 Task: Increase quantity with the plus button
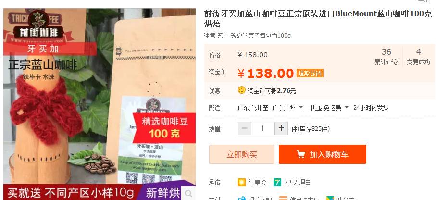[281, 128]
